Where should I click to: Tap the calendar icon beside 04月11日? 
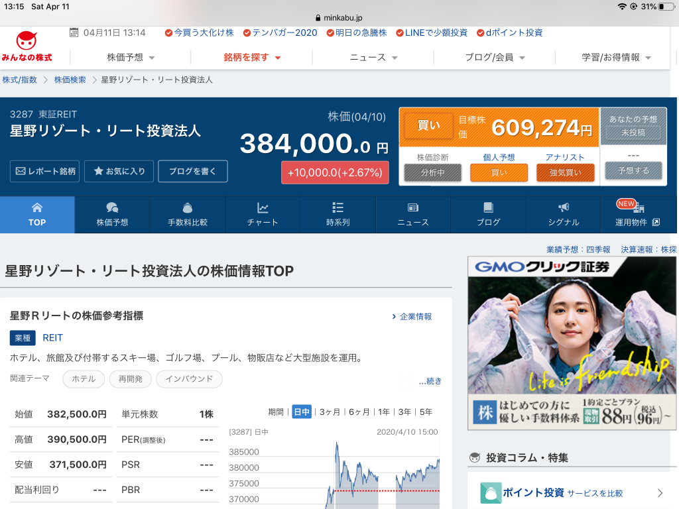click(74, 32)
